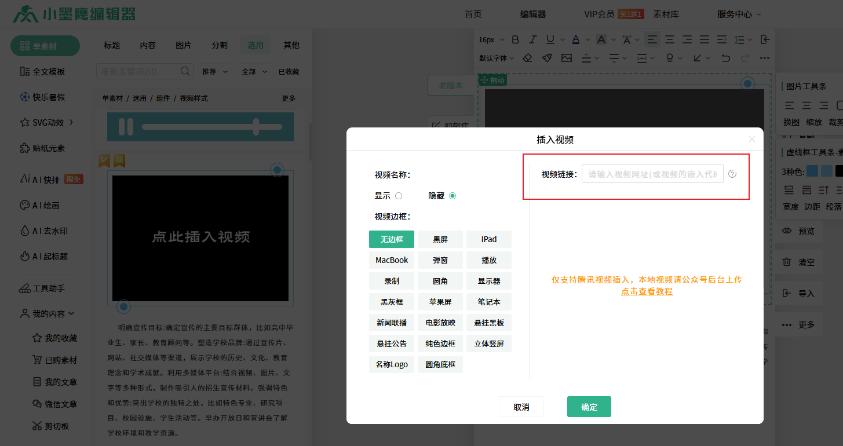Select the 显示 radio button
This screenshot has width=843, height=446.
[399, 196]
